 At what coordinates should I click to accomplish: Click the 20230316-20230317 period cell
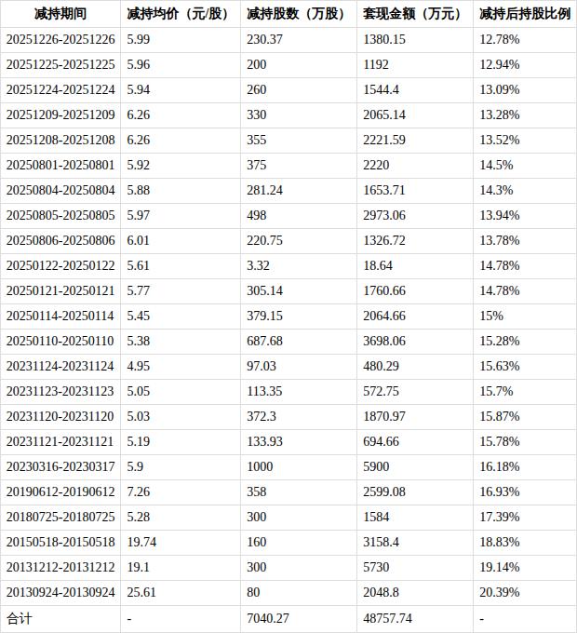[x=60, y=466]
